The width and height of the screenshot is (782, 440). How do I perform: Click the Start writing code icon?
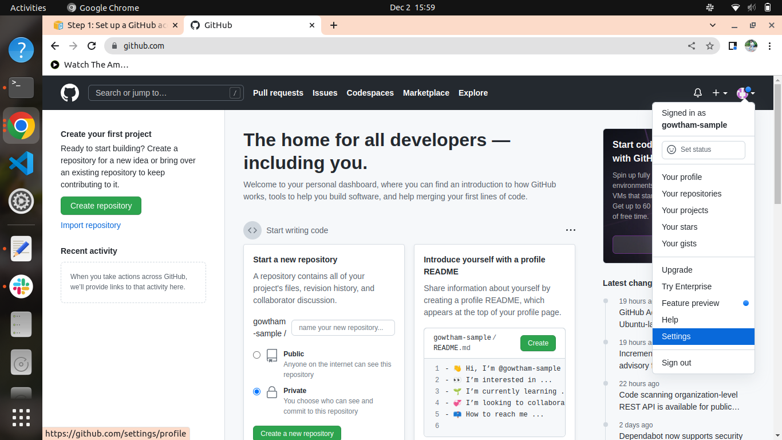(x=252, y=230)
